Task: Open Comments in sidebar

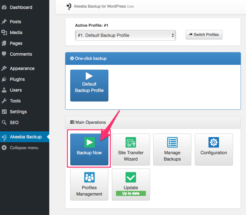Action: 21,54
